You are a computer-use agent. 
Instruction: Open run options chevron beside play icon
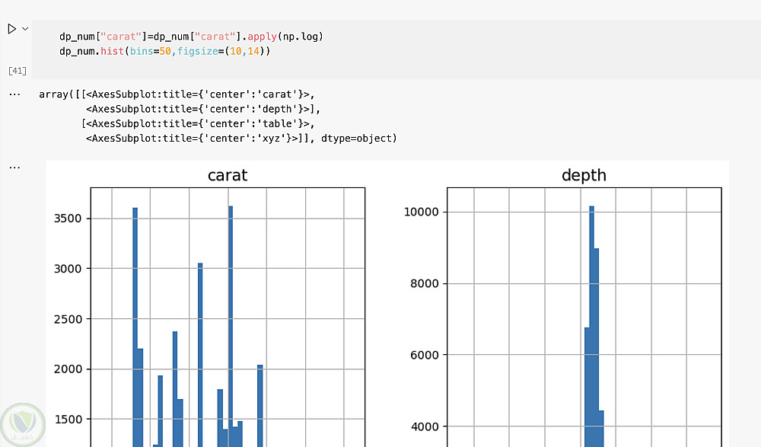[x=25, y=29]
